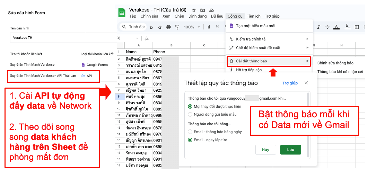The width and height of the screenshot is (368, 171).
Task: Expand Kiểm tra chính tả submenu arrow
Action: click(307, 39)
